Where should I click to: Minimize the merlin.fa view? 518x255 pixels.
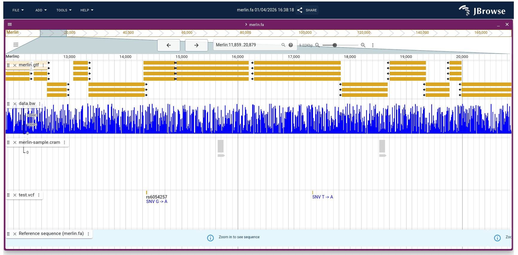498,25
